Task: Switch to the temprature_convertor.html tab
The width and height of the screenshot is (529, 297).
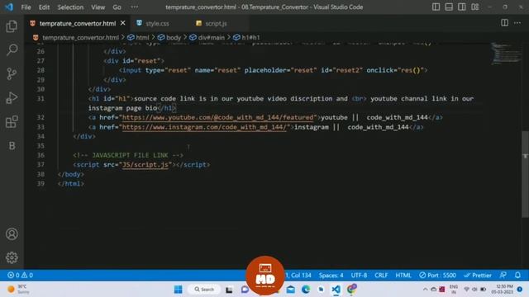Action: point(78,23)
